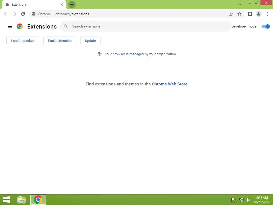Open File Explorer from taskbar
This screenshot has width=273, height=205.
(22, 200)
